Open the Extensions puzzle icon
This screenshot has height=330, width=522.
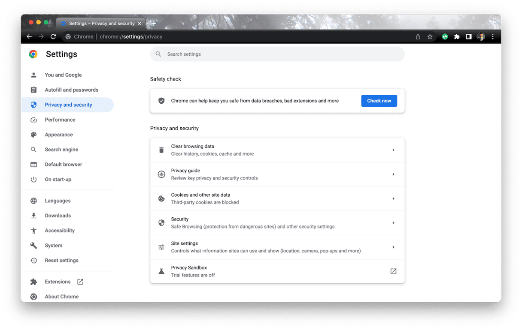[457, 37]
